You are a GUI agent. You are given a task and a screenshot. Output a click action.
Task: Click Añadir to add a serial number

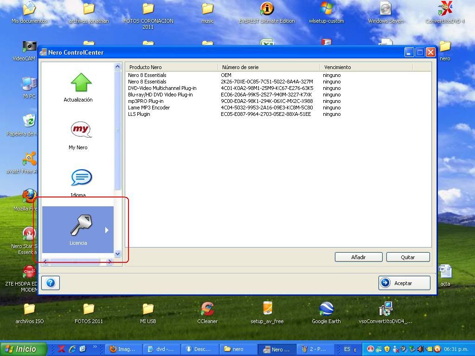pyautogui.click(x=359, y=257)
